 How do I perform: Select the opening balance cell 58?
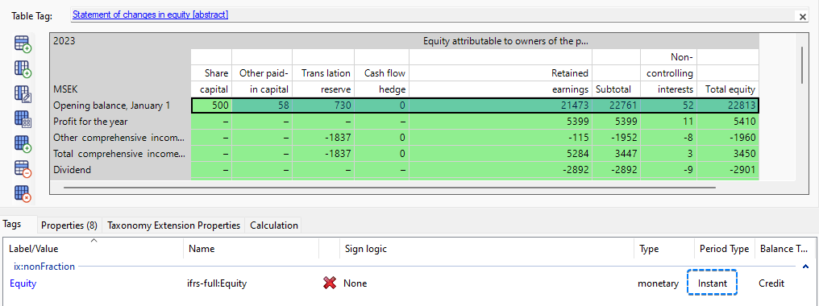point(262,105)
